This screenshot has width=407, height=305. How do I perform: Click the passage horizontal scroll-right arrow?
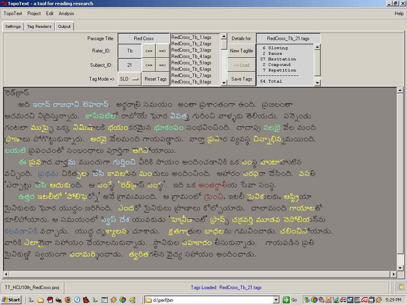[393, 274]
